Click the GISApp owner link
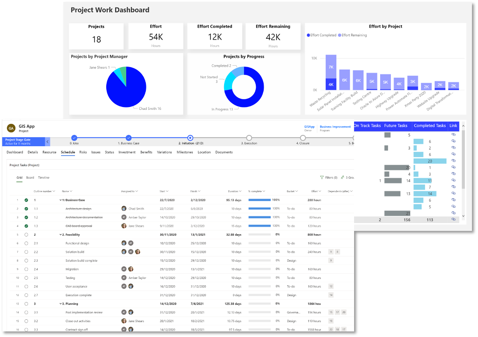This screenshot has height=337, width=478. point(309,126)
